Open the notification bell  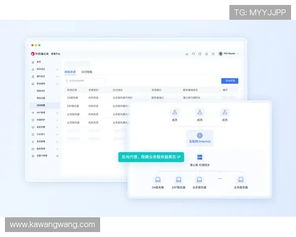(207, 54)
